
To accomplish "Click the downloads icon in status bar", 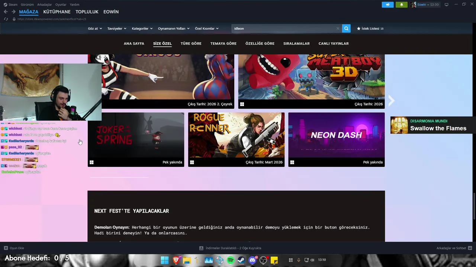I will click(x=201, y=248).
